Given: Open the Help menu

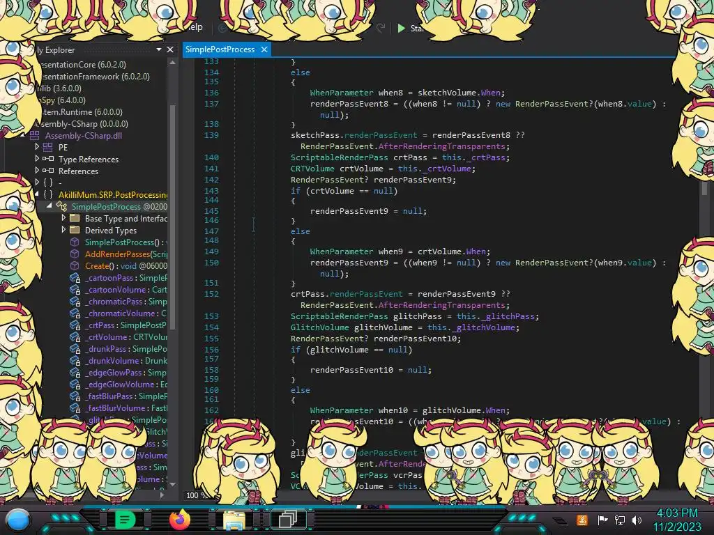Looking at the screenshot, I should click(x=195, y=27).
